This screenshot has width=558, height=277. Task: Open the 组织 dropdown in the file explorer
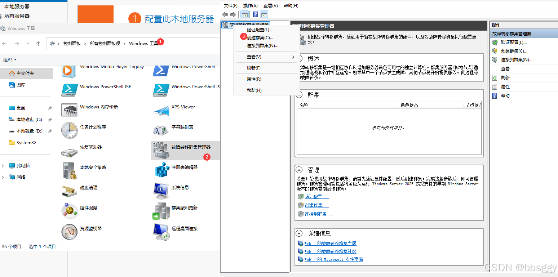[10, 59]
